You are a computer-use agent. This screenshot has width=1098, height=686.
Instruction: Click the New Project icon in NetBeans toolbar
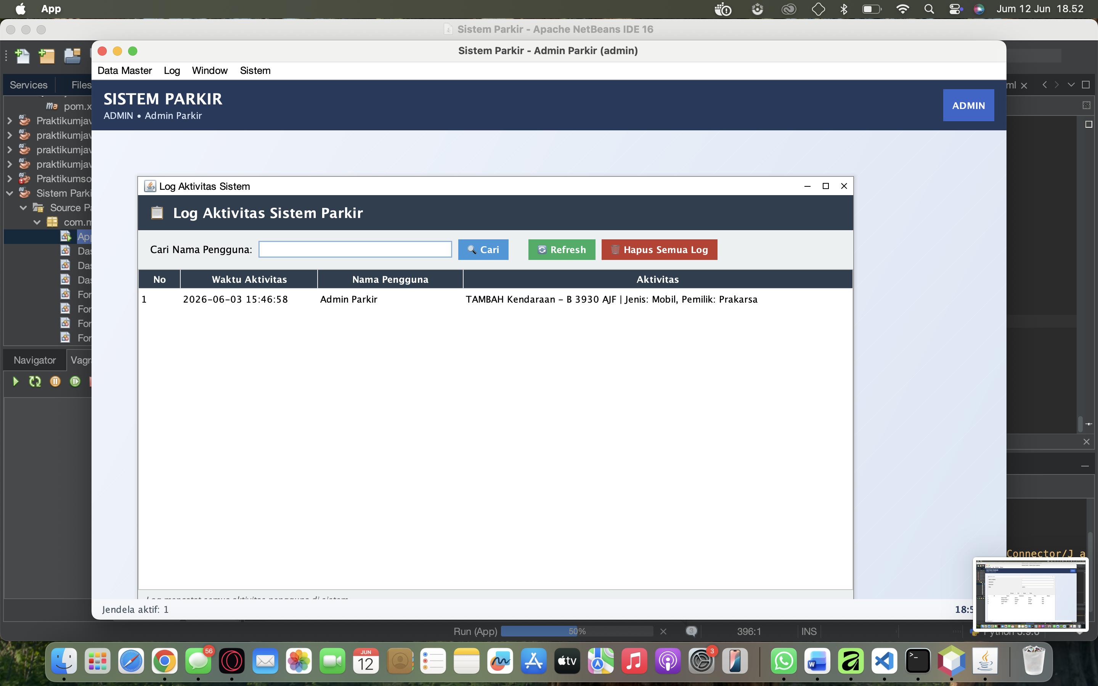pos(47,56)
